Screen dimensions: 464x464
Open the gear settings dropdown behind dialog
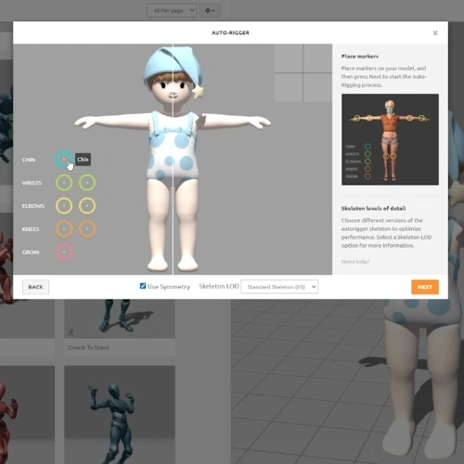tap(210, 10)
